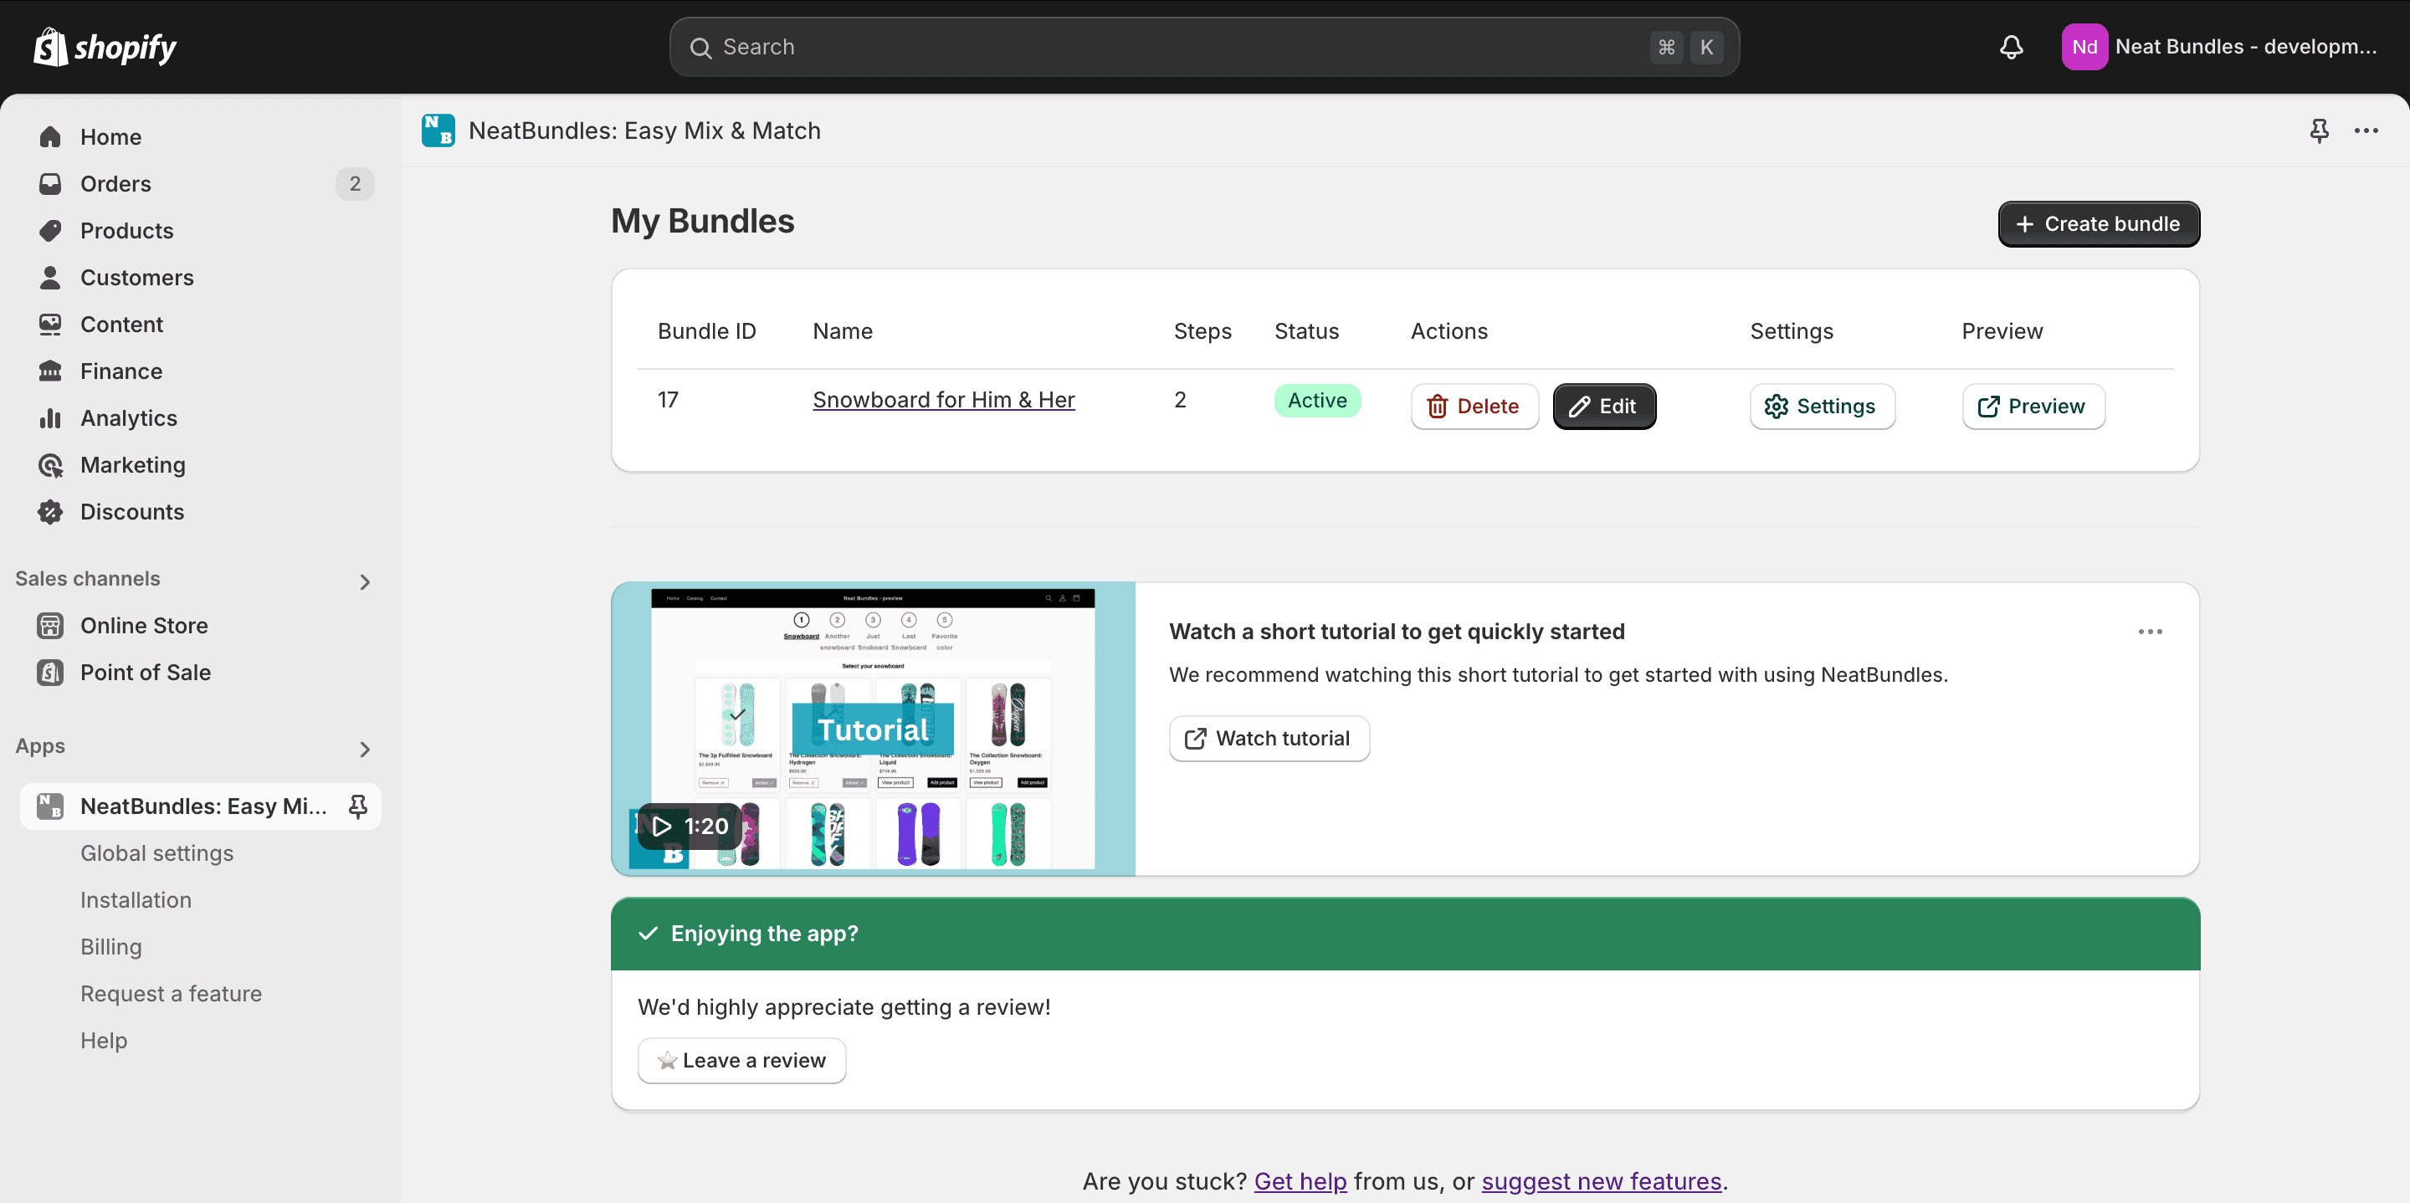Viewport: 2410px width, 1203px height.
Task: Open Global settings submenu item
Action: pyautogui.click(x=156, y=852)
